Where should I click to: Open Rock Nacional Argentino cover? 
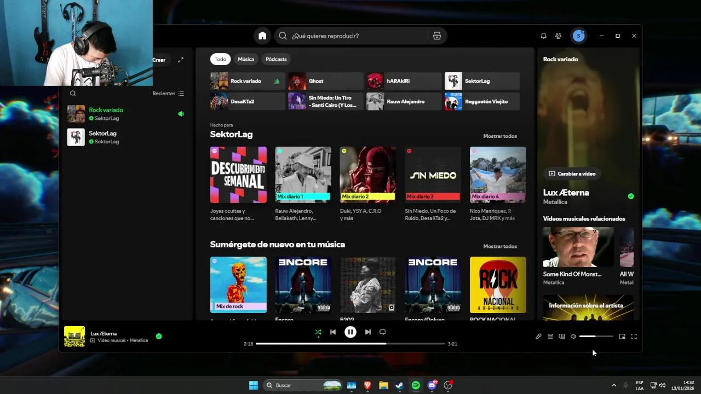498,285
